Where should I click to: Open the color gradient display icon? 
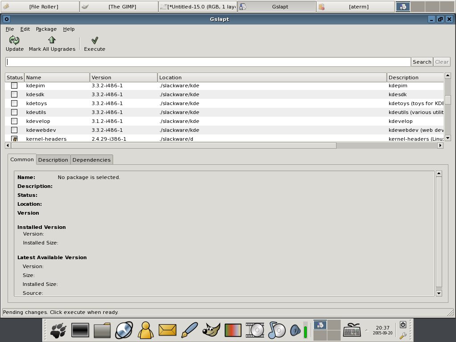[233, 330]
